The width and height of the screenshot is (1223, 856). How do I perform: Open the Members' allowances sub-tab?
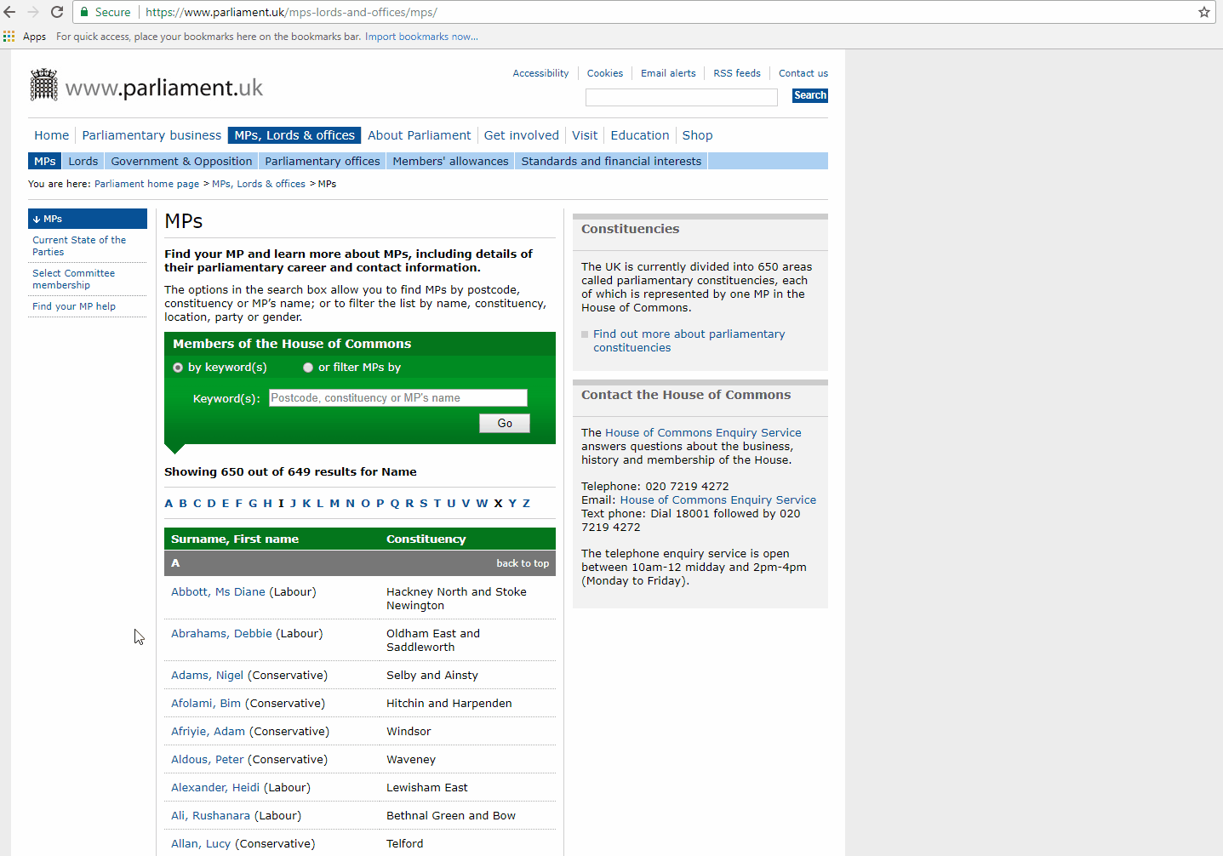pyautogui.click(x=450, y=161)
